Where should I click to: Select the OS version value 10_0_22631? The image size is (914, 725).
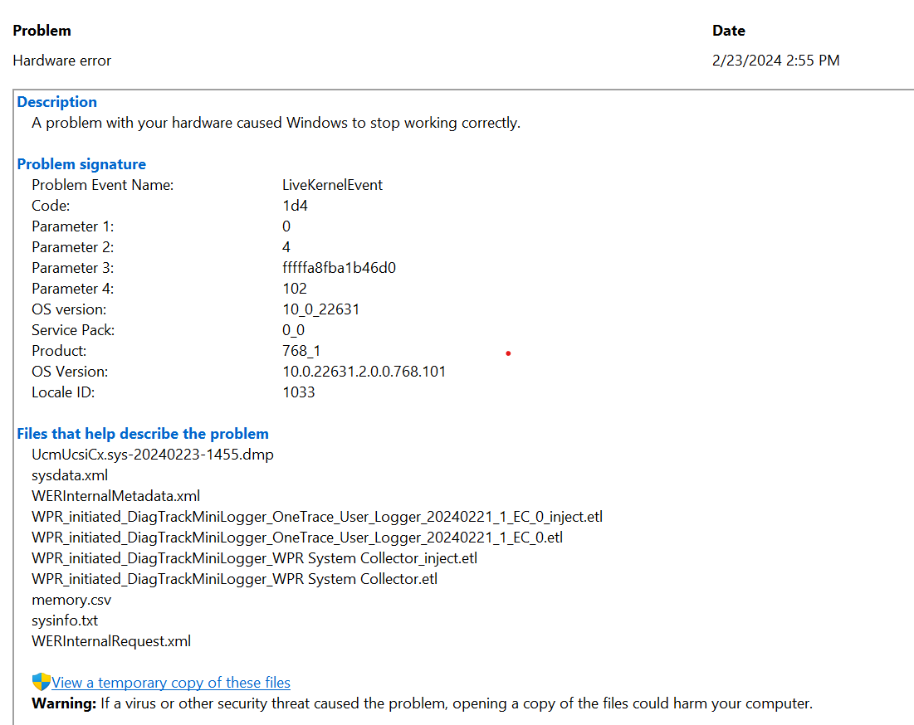coord(320,309)
